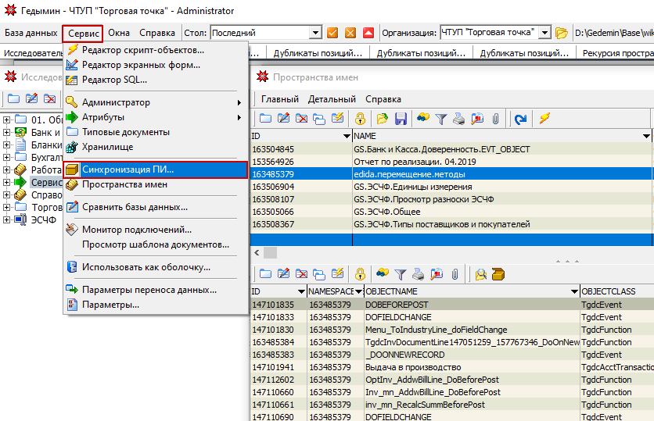
Task: Click the blue refresh arrow icon
Action: tap(520, 119)
